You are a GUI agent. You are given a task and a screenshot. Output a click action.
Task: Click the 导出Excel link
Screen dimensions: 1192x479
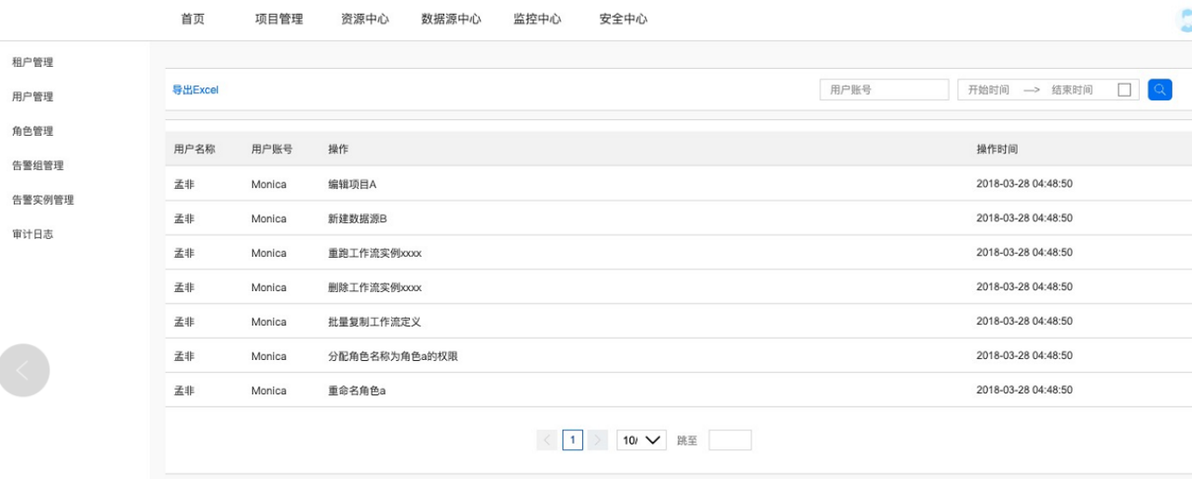pos(195,90)
